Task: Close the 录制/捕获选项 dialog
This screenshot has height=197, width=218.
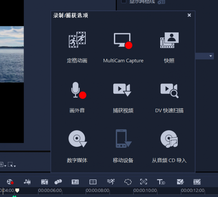Action: [189, 15]
